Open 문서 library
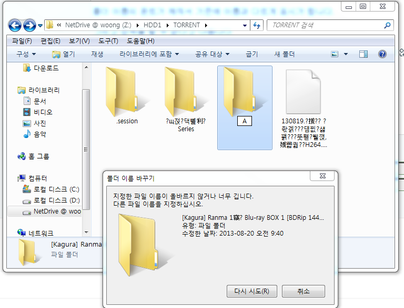The height and width of the screenshot is (308, 404). [35, 101]
